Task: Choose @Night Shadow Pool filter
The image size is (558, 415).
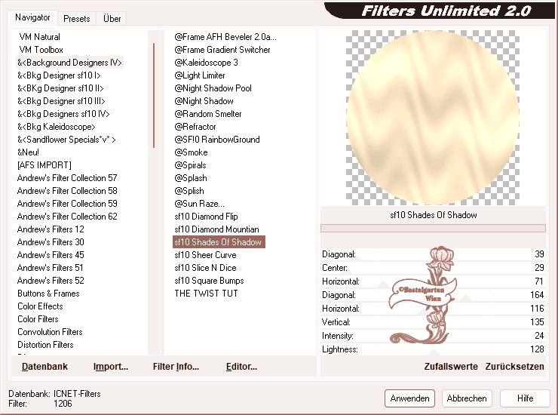Action: (x=213, y=88)
